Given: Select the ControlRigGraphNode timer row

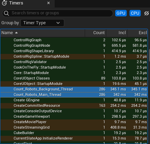Looking at the screenshot, I should 74,45.
